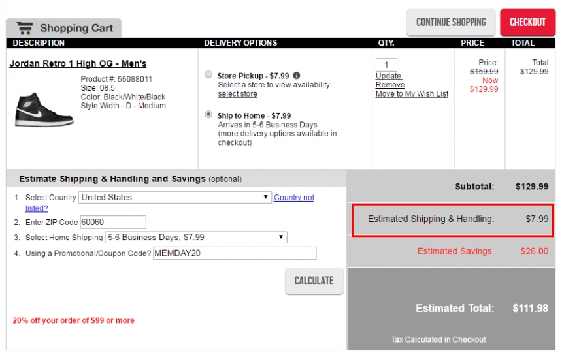Click the '20% off your order' promo text
The width and height of the screenshot is (562, 353).
point(73,320)
